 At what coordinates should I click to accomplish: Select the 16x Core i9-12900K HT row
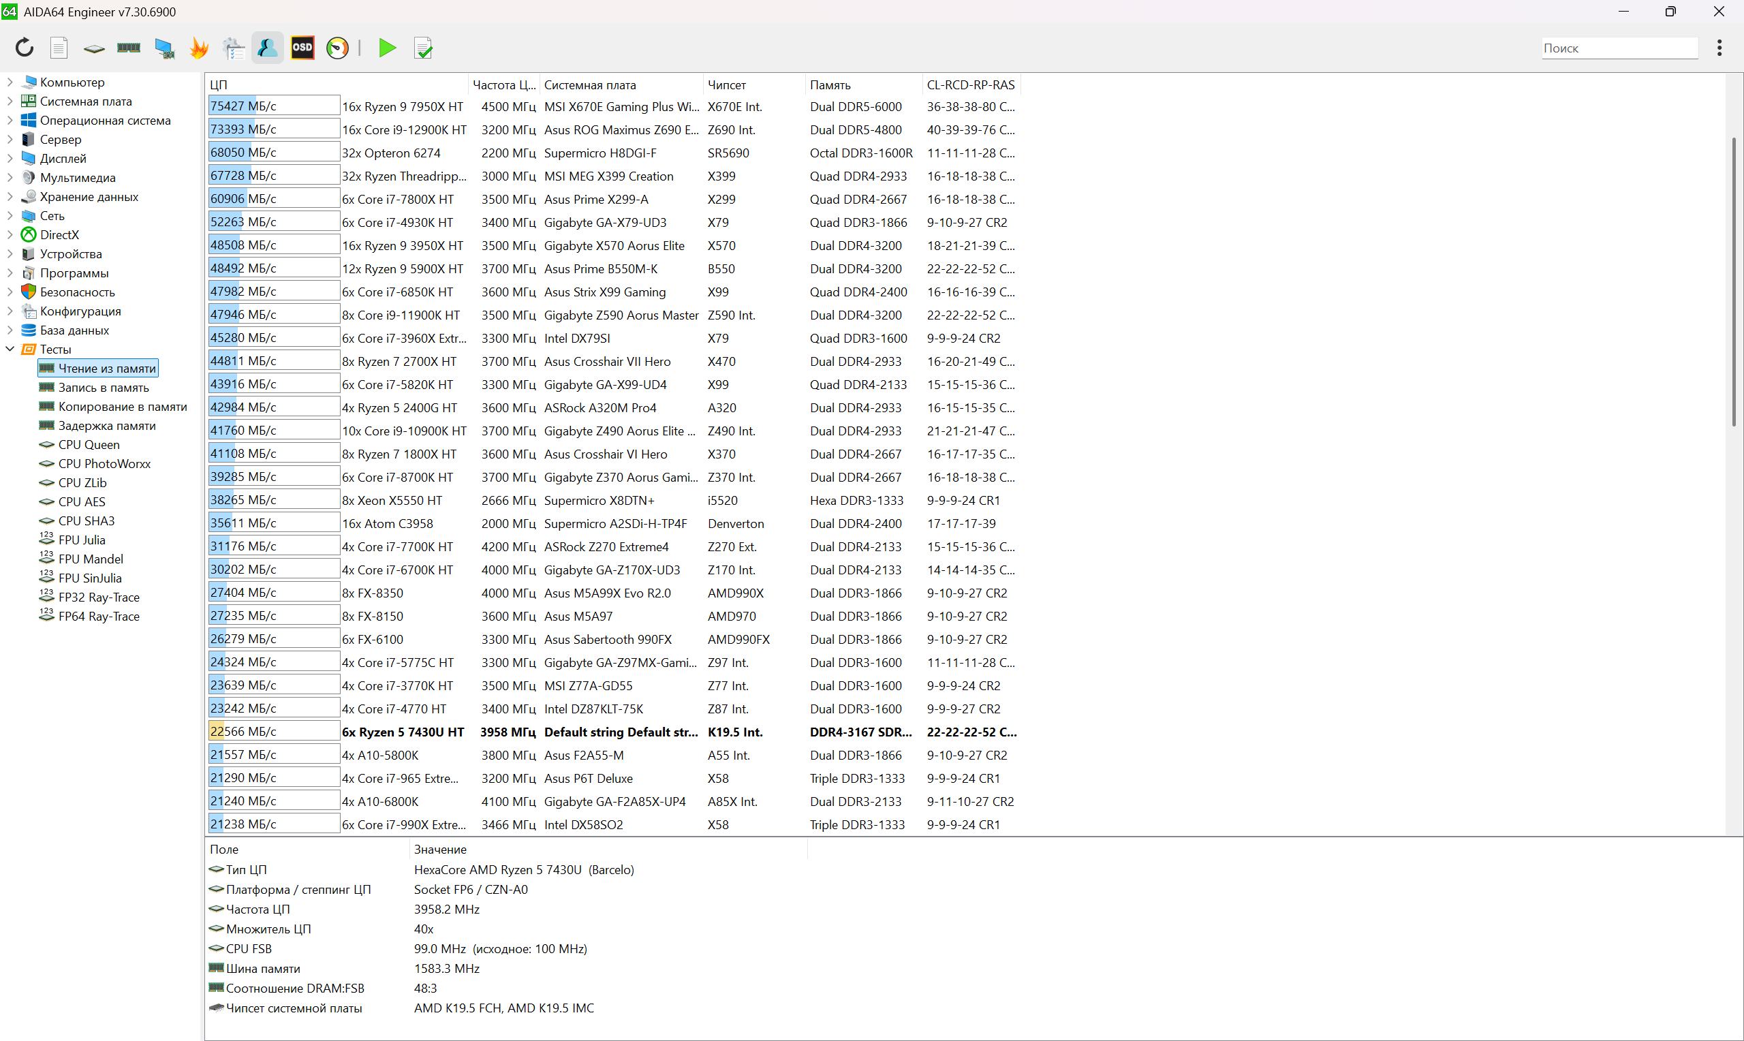coord(614,129)
